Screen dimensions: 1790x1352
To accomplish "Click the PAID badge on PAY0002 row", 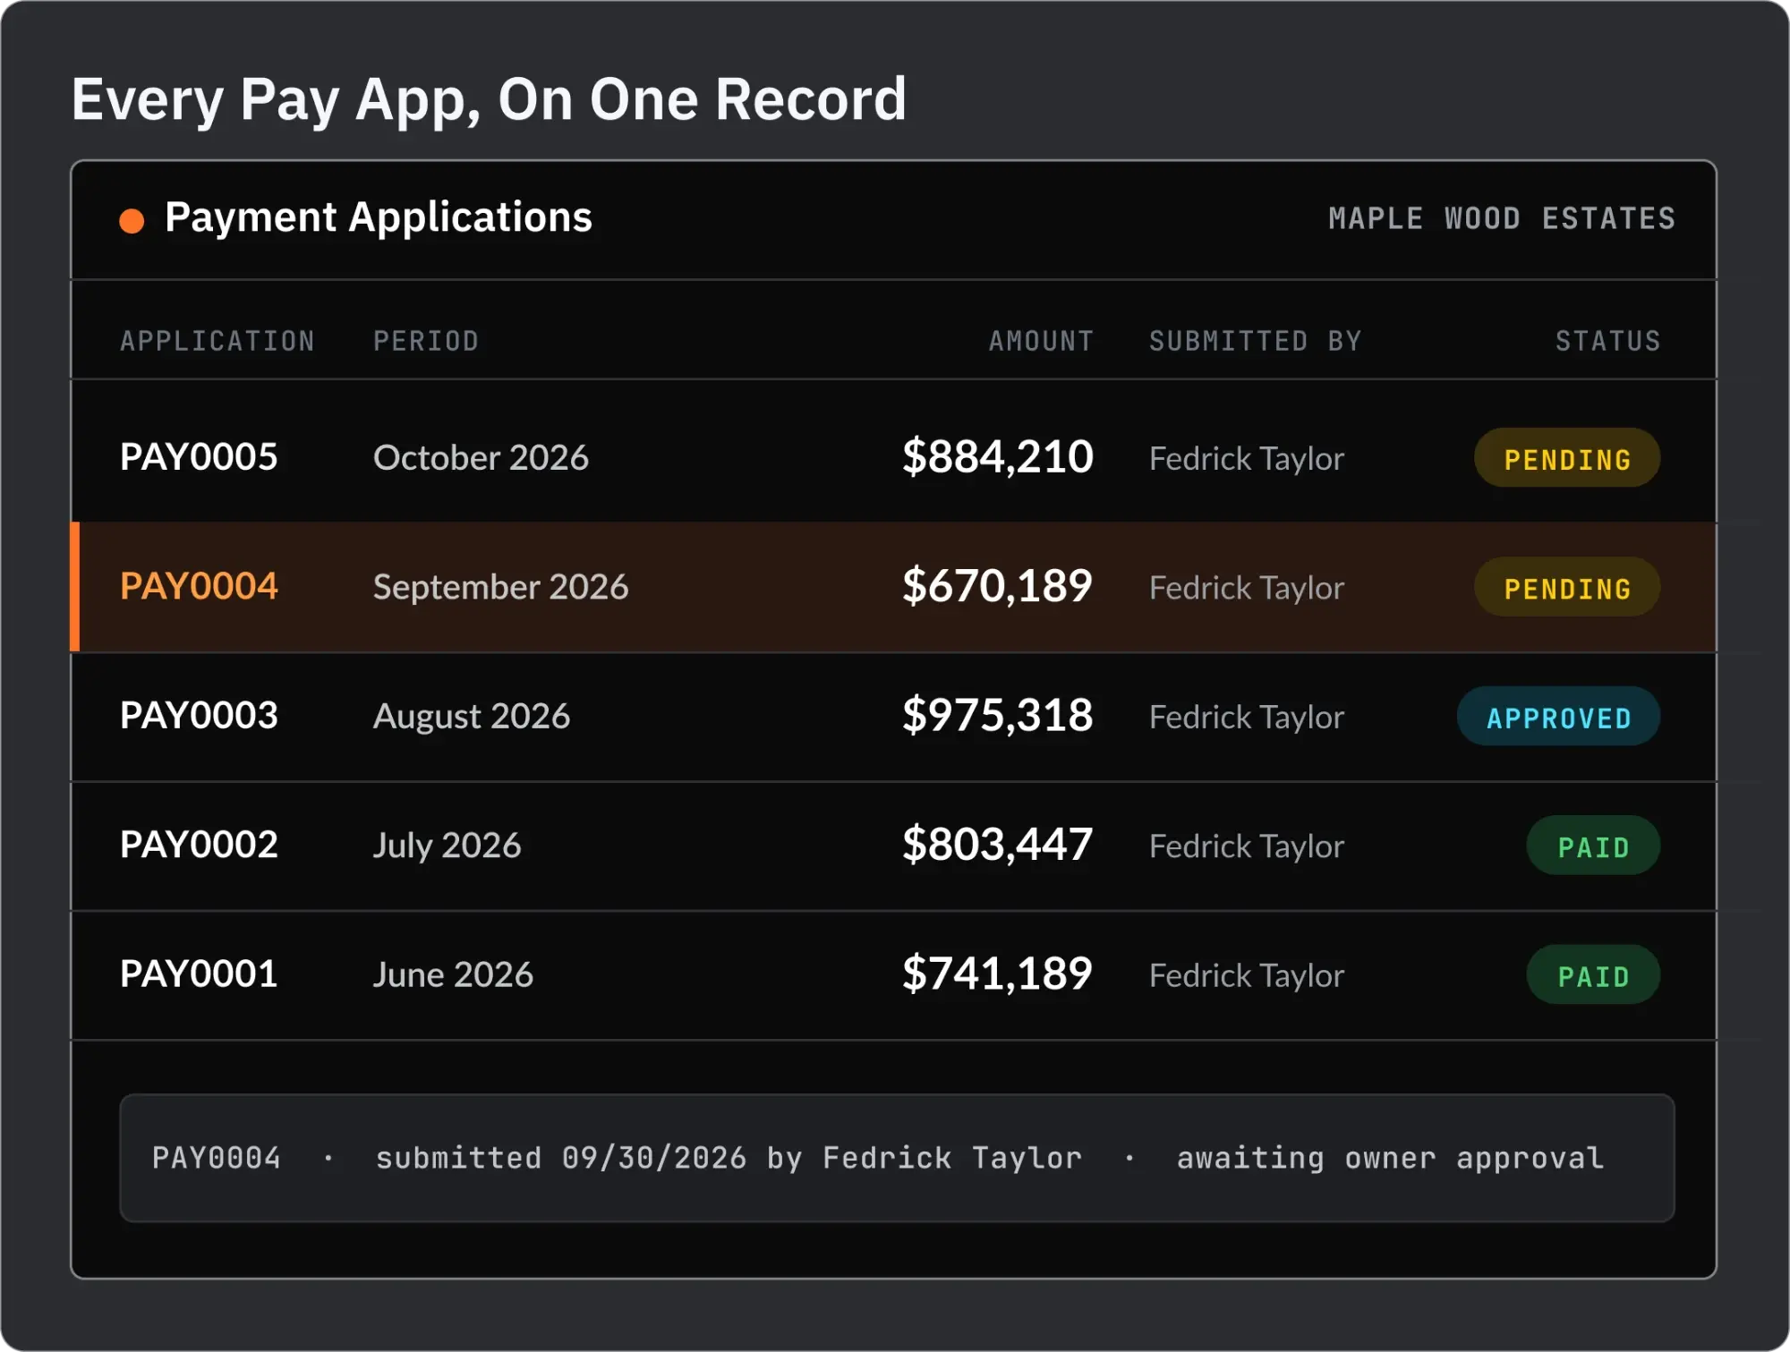I will [1593, 846].
